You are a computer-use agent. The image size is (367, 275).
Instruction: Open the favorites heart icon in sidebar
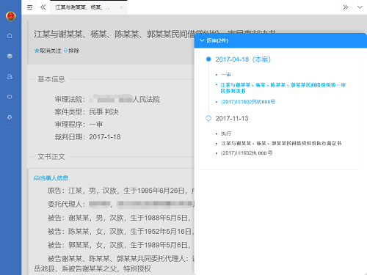coord(10,97)
